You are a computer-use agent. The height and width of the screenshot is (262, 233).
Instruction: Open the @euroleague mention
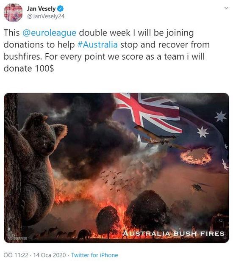[x=49, y=33]
